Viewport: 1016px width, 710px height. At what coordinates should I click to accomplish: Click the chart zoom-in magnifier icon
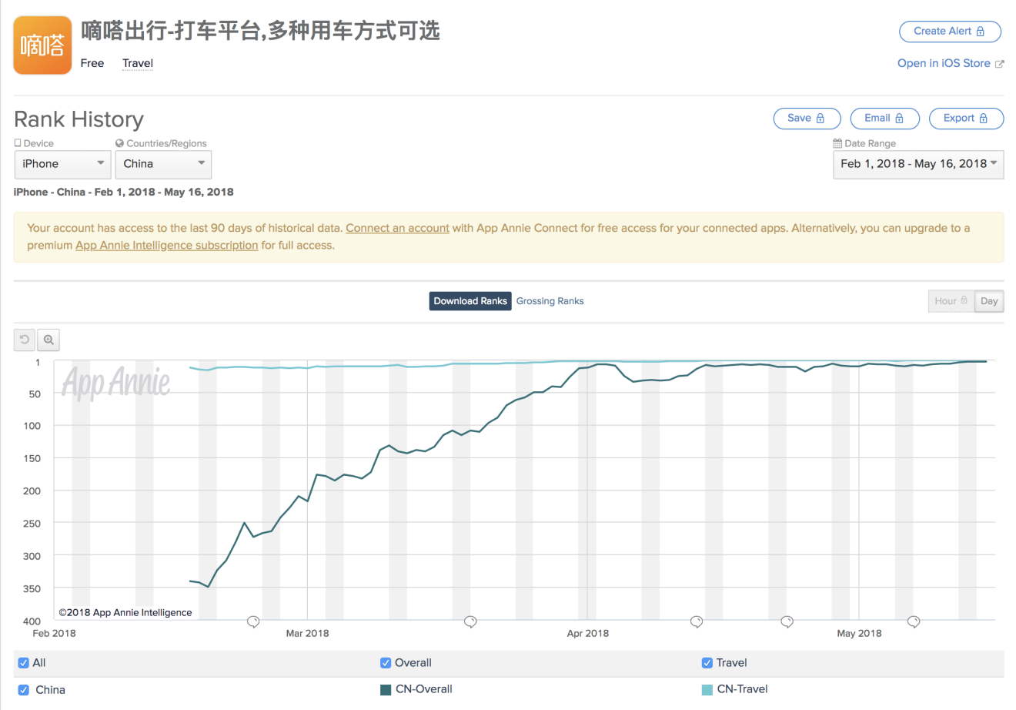[x=48, y=340]
